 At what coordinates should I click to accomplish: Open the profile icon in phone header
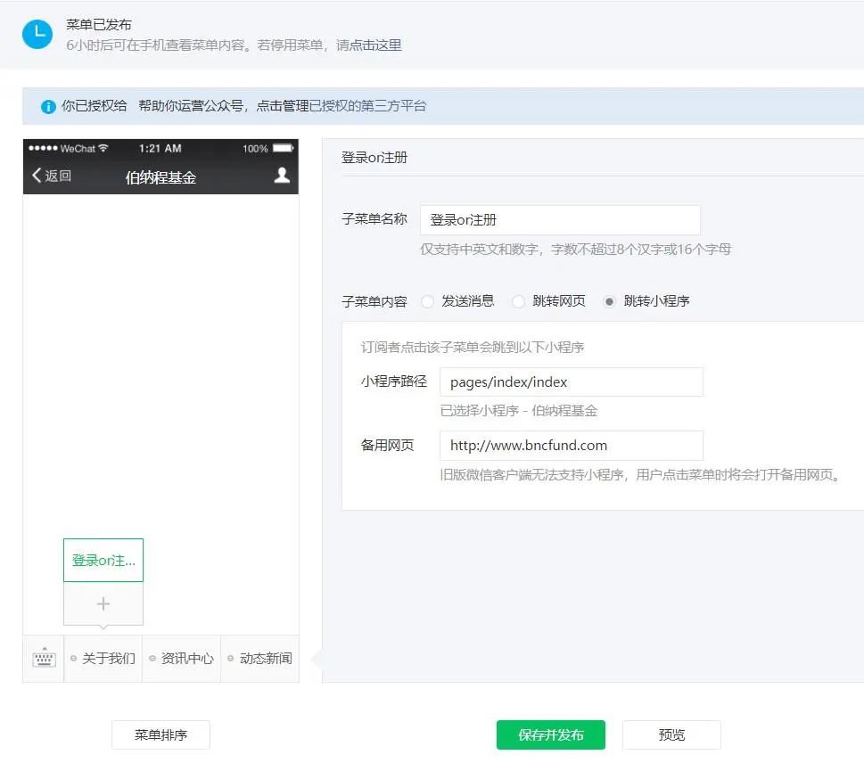(x=282, y=175)
